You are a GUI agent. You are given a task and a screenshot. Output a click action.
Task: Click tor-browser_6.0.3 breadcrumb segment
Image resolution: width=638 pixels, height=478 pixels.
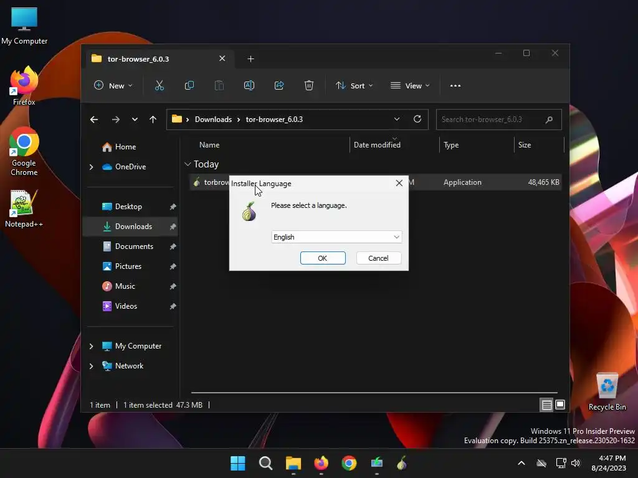point(274,119)
